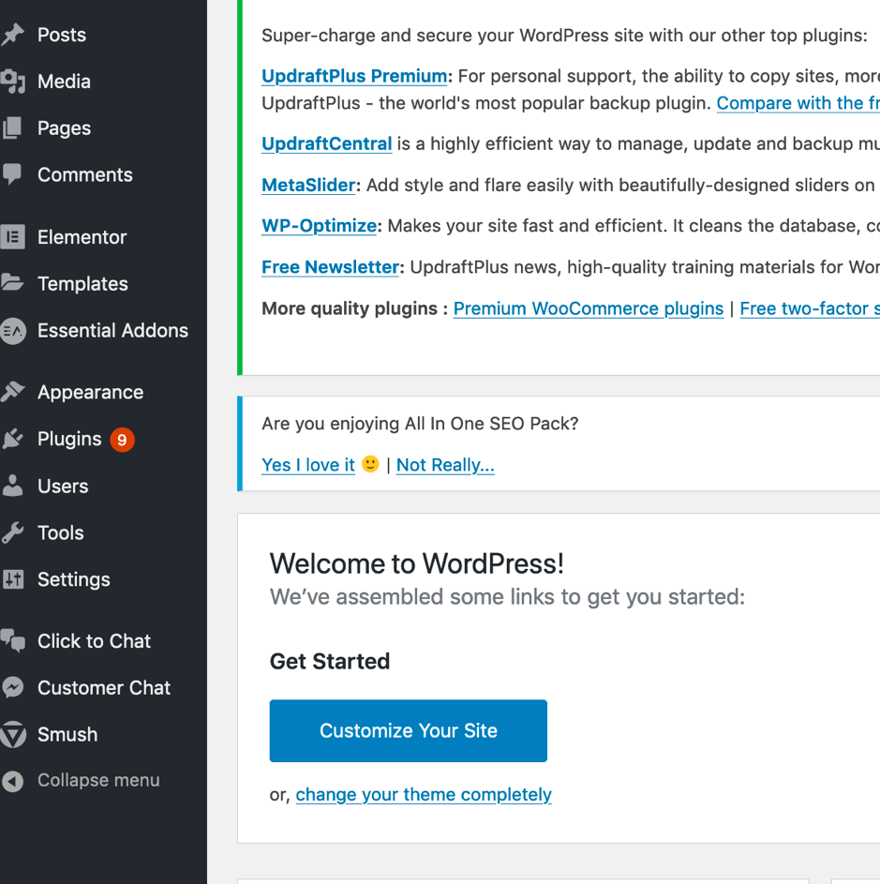Click the Tools wrench icon
This screenshot has height=884, width=880.
12,532
